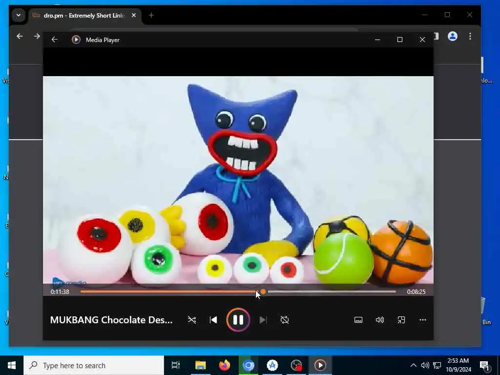The width and height of the screenshot is (500, 375).
Task: Click the taskbar search box
Action: [94, 365]
